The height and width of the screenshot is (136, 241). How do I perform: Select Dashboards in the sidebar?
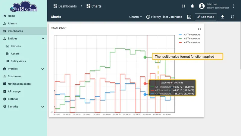pyautogui.click(x=23, y=31)
